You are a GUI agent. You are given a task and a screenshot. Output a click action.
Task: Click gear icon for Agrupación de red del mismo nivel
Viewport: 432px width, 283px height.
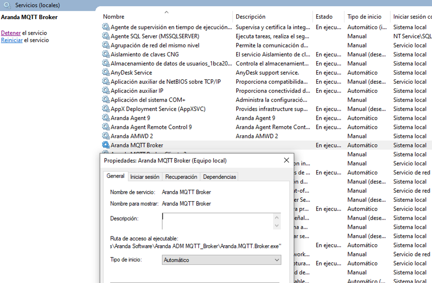tap(106, 45)
